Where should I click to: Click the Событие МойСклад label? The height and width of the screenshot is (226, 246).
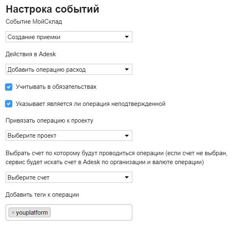tap(34, 22)
